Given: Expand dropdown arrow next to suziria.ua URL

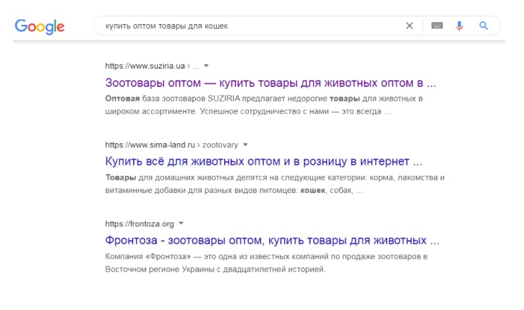Looking at the screenshot, I should pos(206,66).
